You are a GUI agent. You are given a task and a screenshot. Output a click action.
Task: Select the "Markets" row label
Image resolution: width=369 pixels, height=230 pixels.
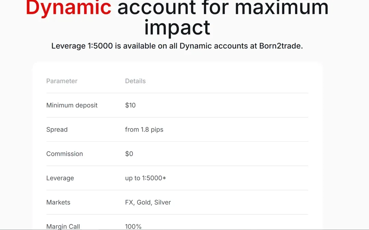(x=58, y=202)
